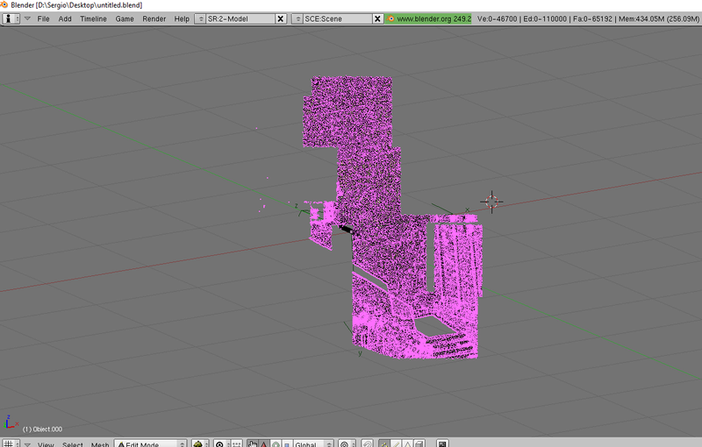702x447 pixels.
Task: Open the Add menu
Action: pos(65,18)
